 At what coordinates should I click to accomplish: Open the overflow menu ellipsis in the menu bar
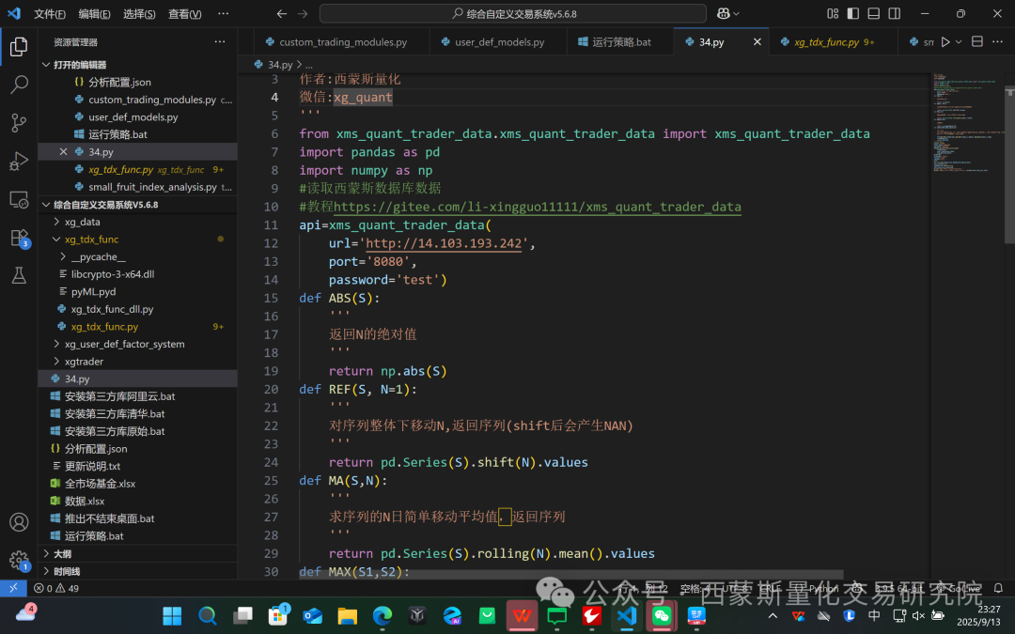point(224,13)
